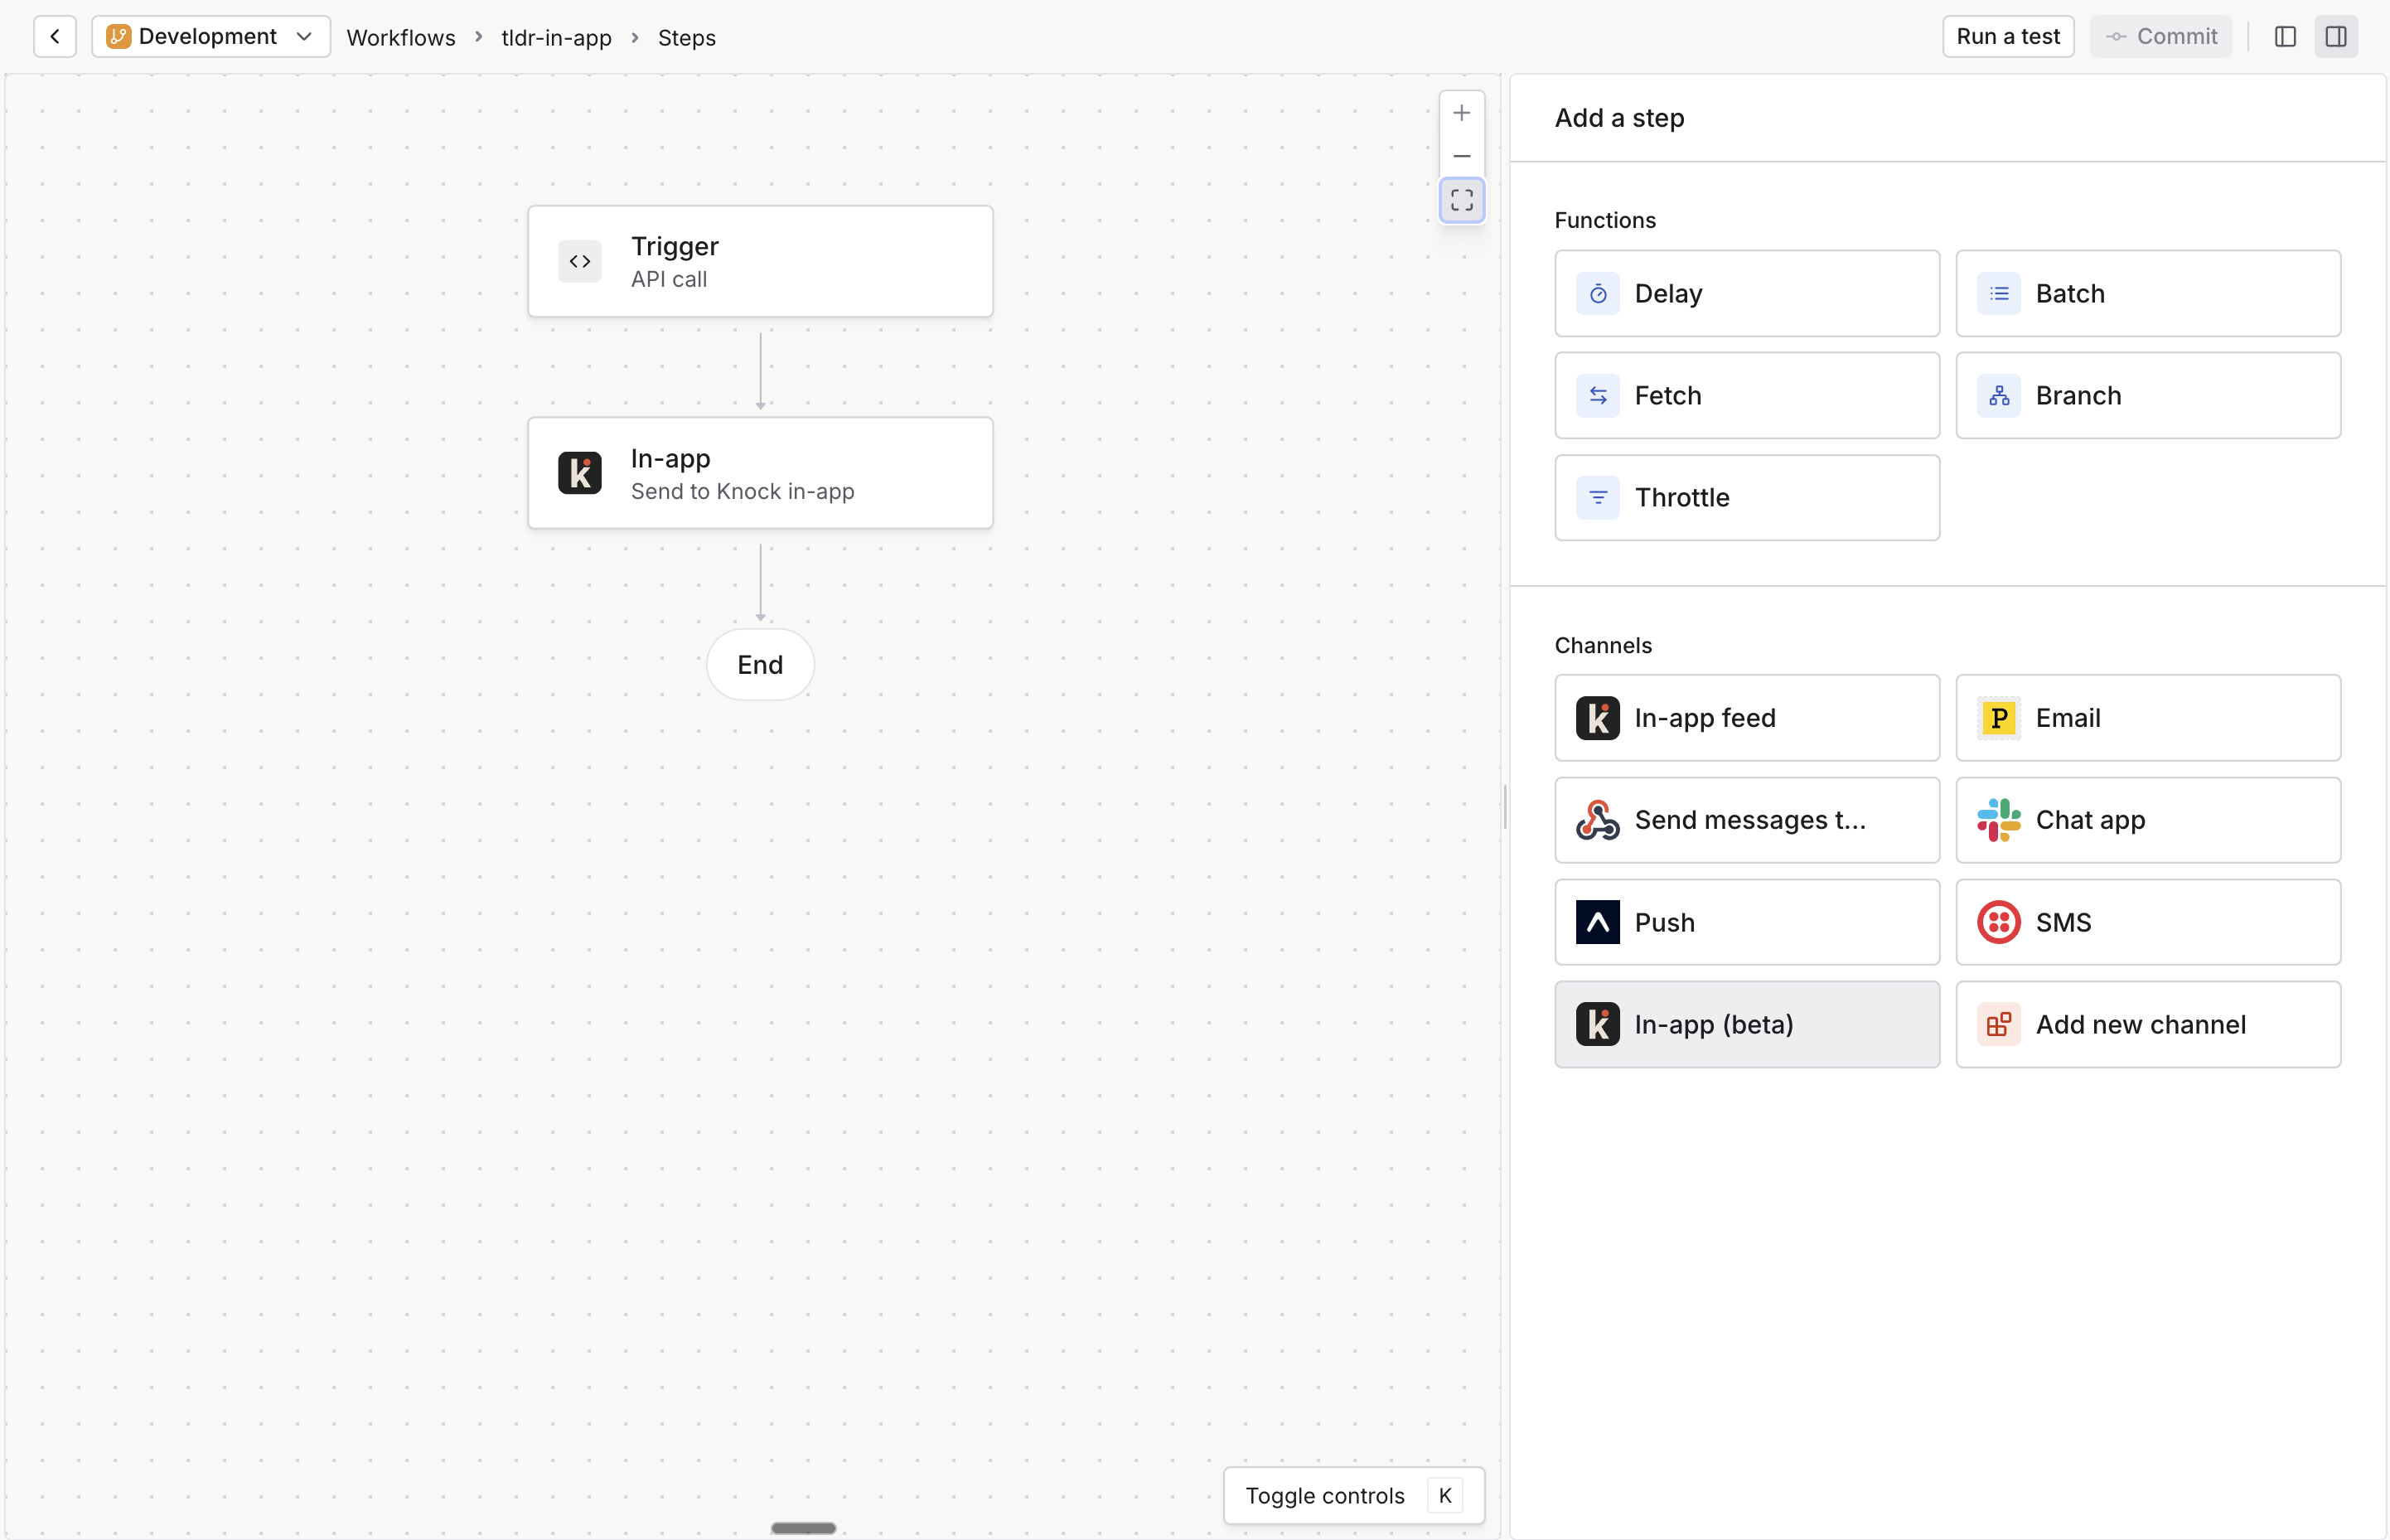The width and height of the screenshot is (2390, 1540).
Task: Add a Batch function step
Action: tap(2147, 293)
